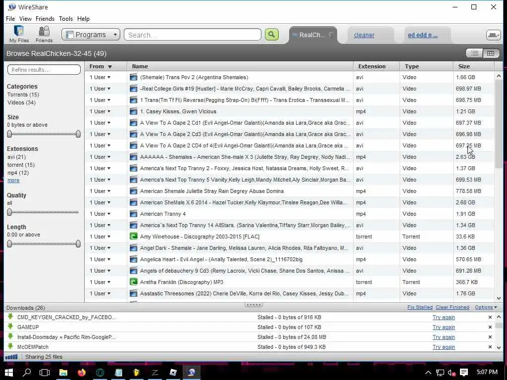Click the Aretha Franklin torrent file icon
Viewport: 507px width, 380px height.
coord(133,282)
